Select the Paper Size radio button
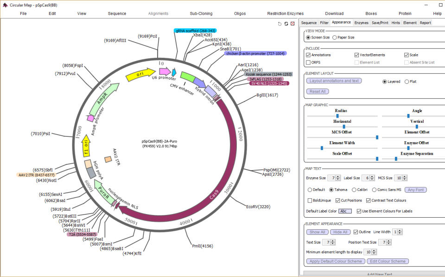 334,38
